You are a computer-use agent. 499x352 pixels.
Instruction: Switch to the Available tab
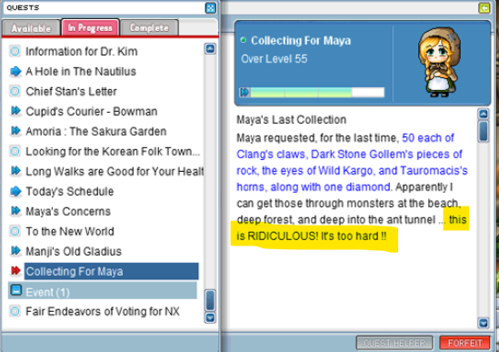(31, 28)
